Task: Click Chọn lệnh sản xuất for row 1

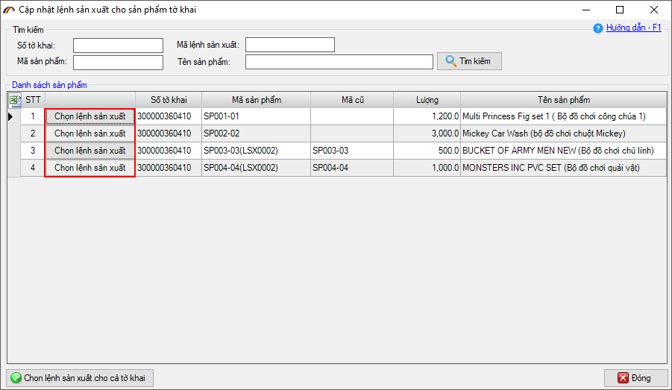Action: coord(90,116)
